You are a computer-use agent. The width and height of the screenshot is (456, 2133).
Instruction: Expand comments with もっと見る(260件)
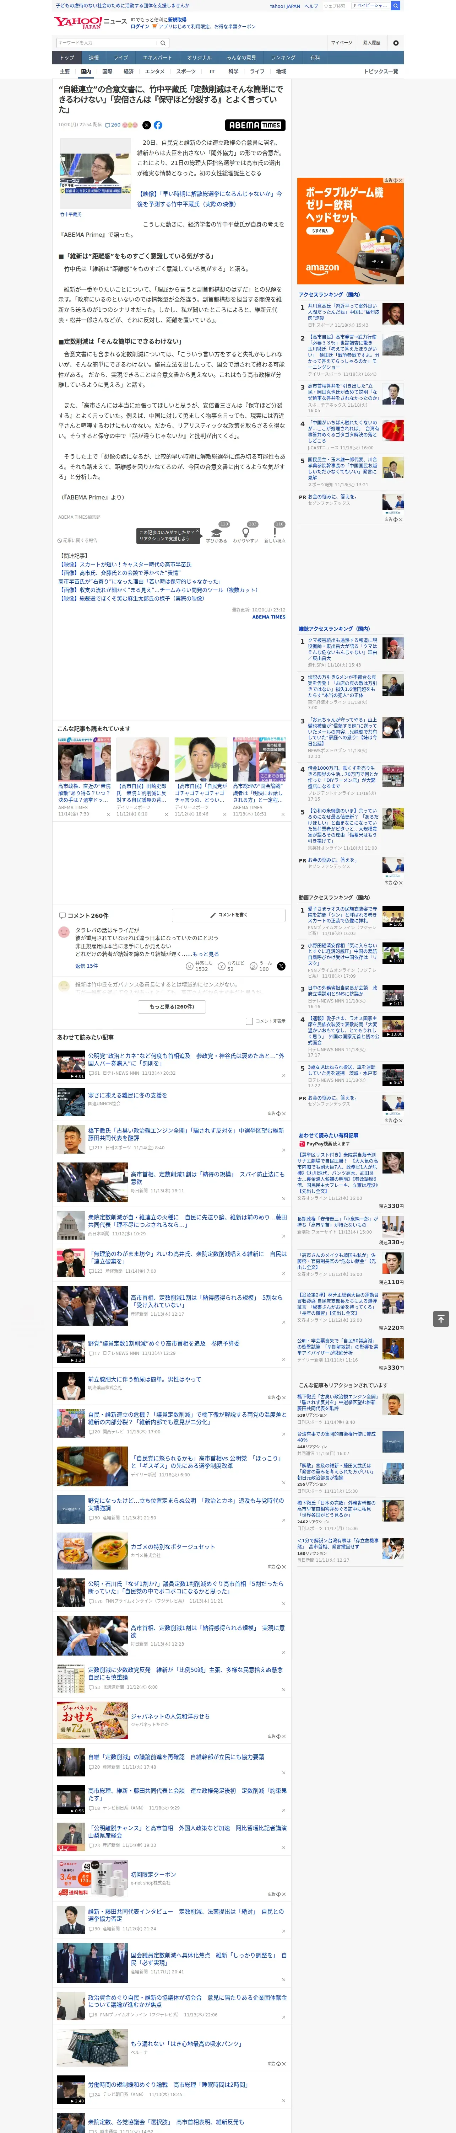[x=172, y=1006]
